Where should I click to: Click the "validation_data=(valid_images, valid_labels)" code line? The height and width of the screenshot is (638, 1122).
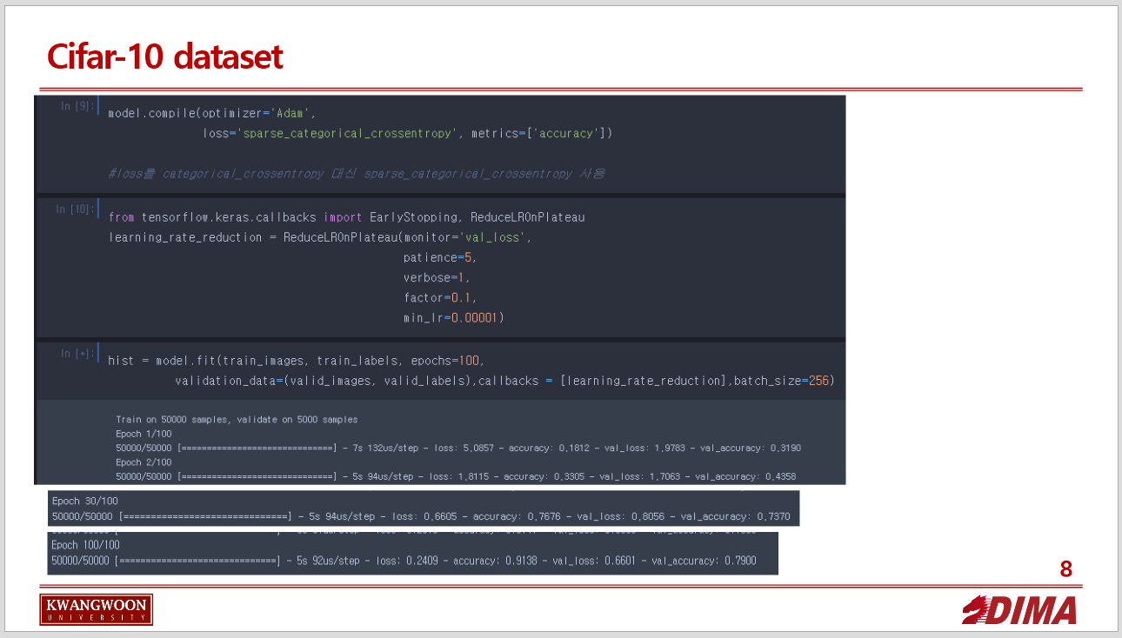(504, 381)
